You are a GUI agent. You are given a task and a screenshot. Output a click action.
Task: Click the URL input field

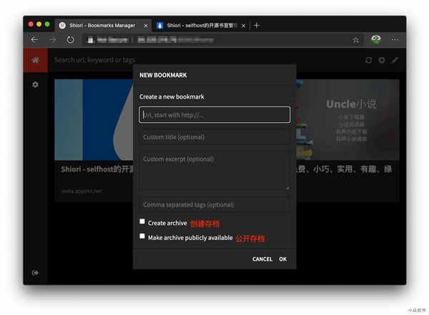pyautogui.click(x=214, y=115)
